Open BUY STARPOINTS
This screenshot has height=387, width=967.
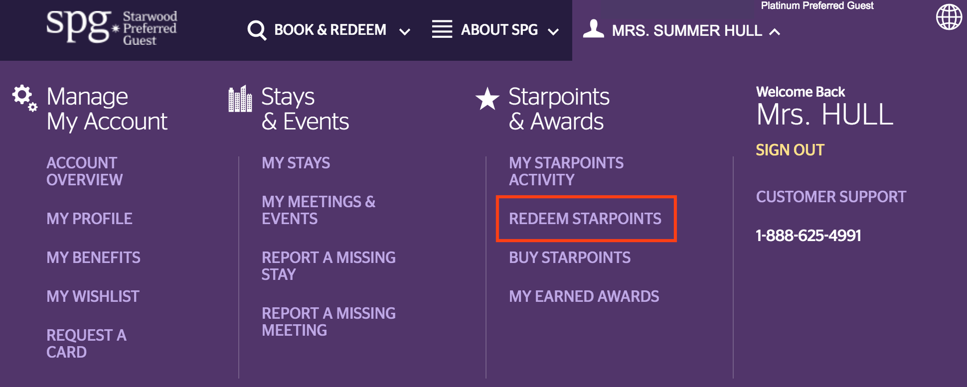point(570,258)
